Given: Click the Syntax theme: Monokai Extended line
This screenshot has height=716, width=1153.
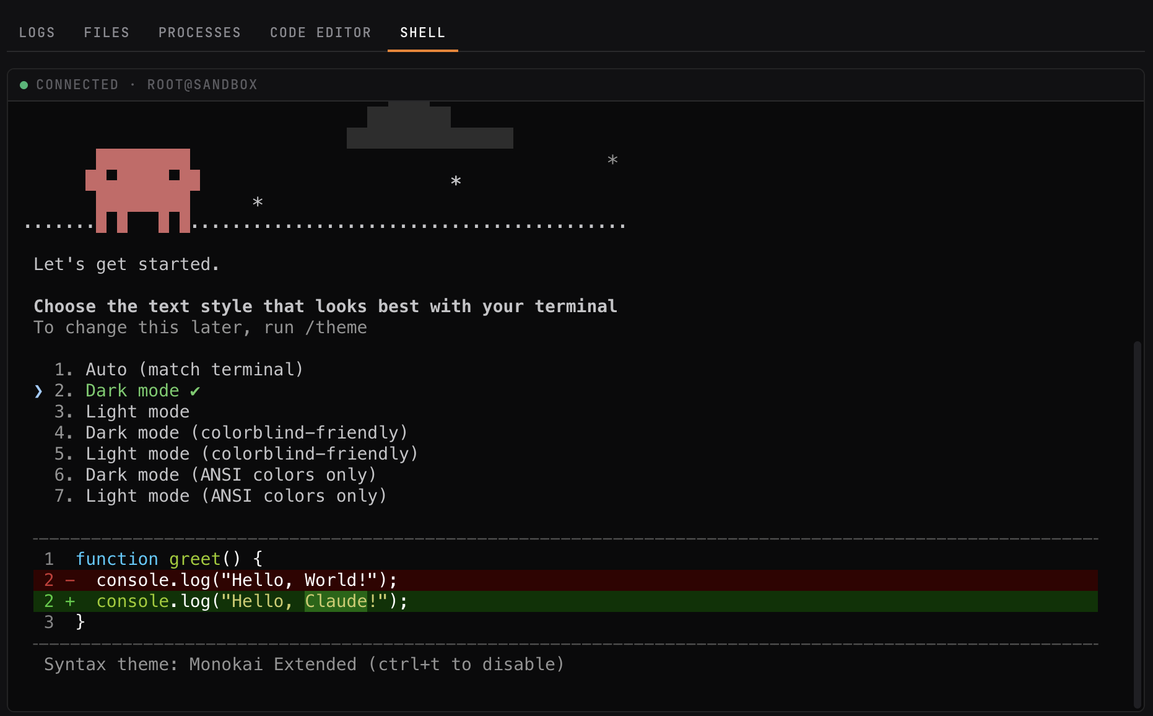Looking at the screenshot, I should point(304,665).
